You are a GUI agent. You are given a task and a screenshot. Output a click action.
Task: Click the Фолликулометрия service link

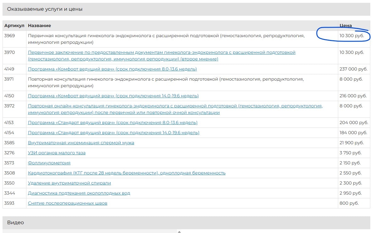point(49,163)
